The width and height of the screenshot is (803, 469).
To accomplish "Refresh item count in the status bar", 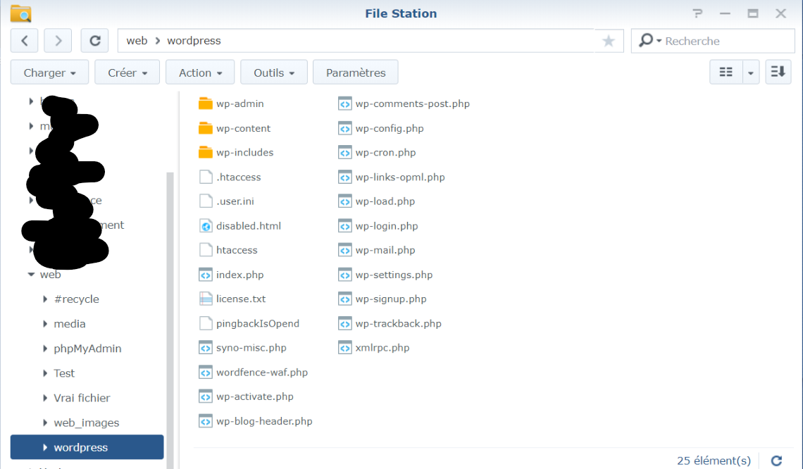I will click(x=776, y=461).
